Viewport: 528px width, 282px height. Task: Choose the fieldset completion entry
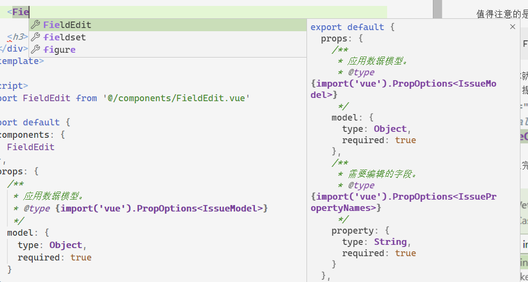click(x=65, y=37)
